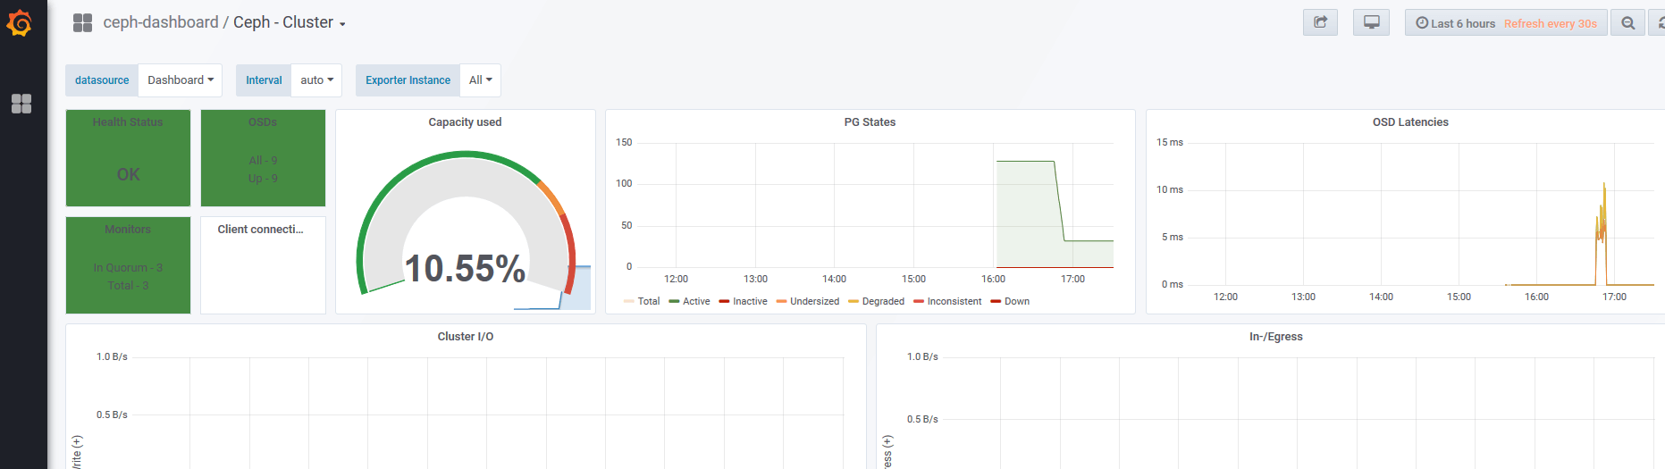Image resolution: width=1665 pixels, height=469 pixels.
Task: Open the Cluster I/O panel title menu
Action: (466, 337)
